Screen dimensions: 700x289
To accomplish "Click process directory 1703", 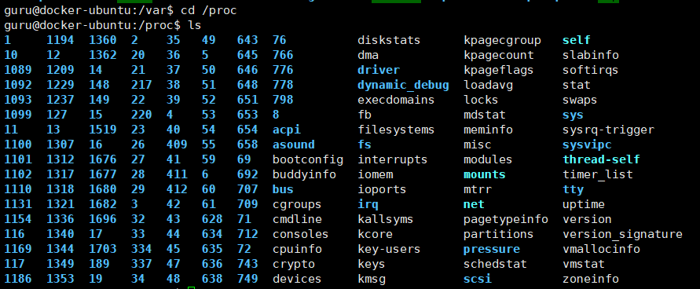I will (103, 249).
